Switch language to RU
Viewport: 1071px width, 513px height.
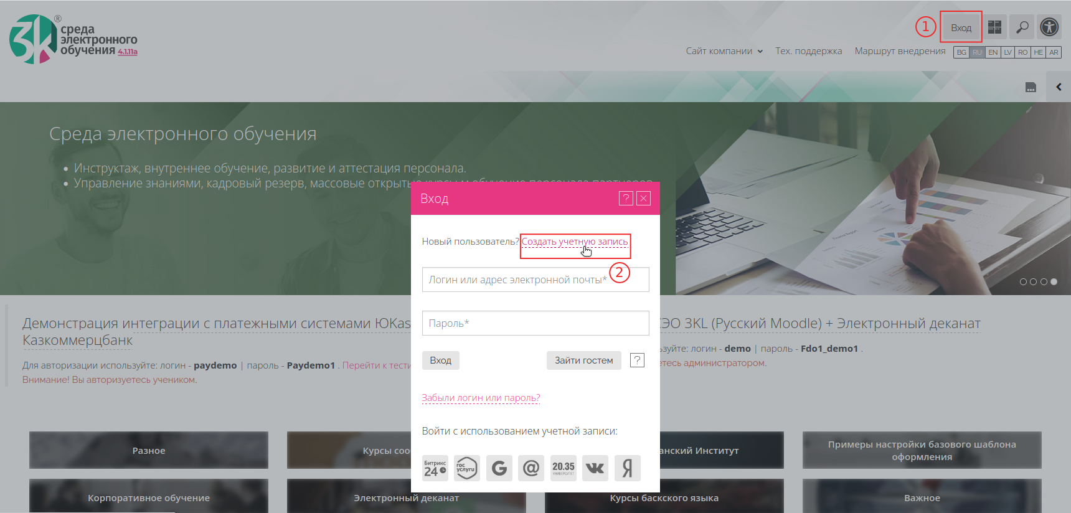click(x=977, y=52)
